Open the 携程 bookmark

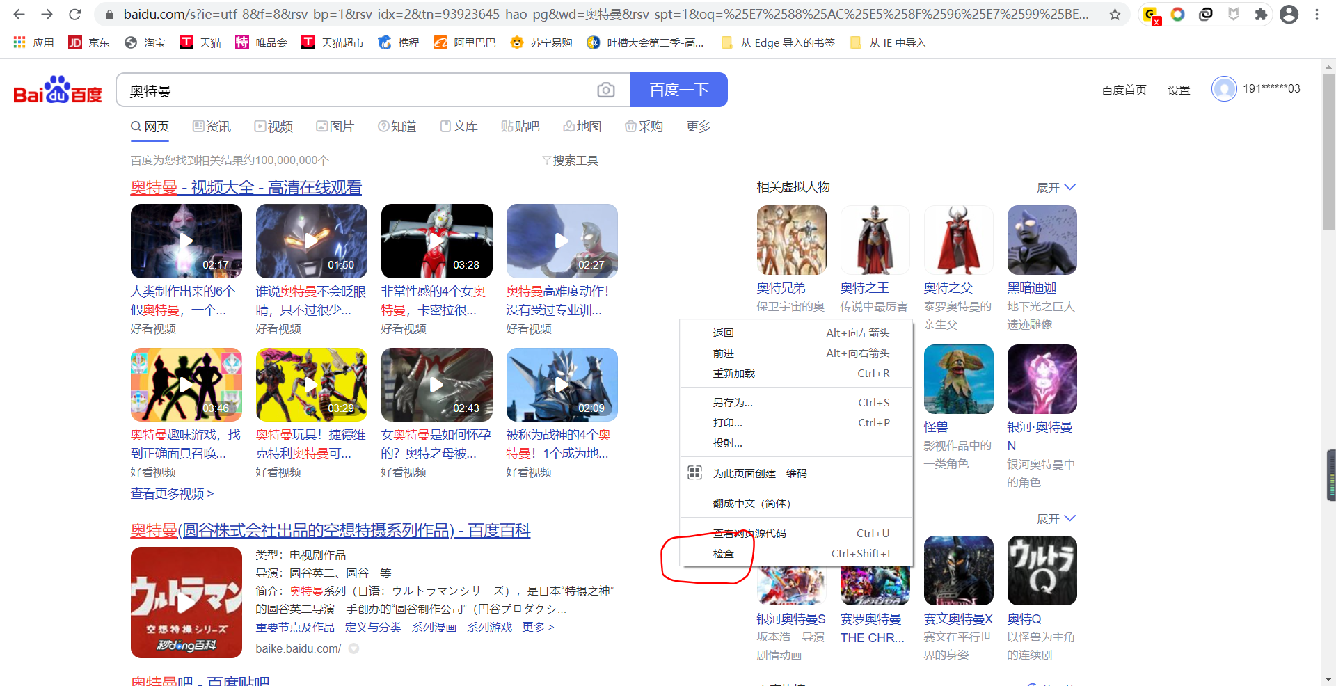tap(399, 42)
